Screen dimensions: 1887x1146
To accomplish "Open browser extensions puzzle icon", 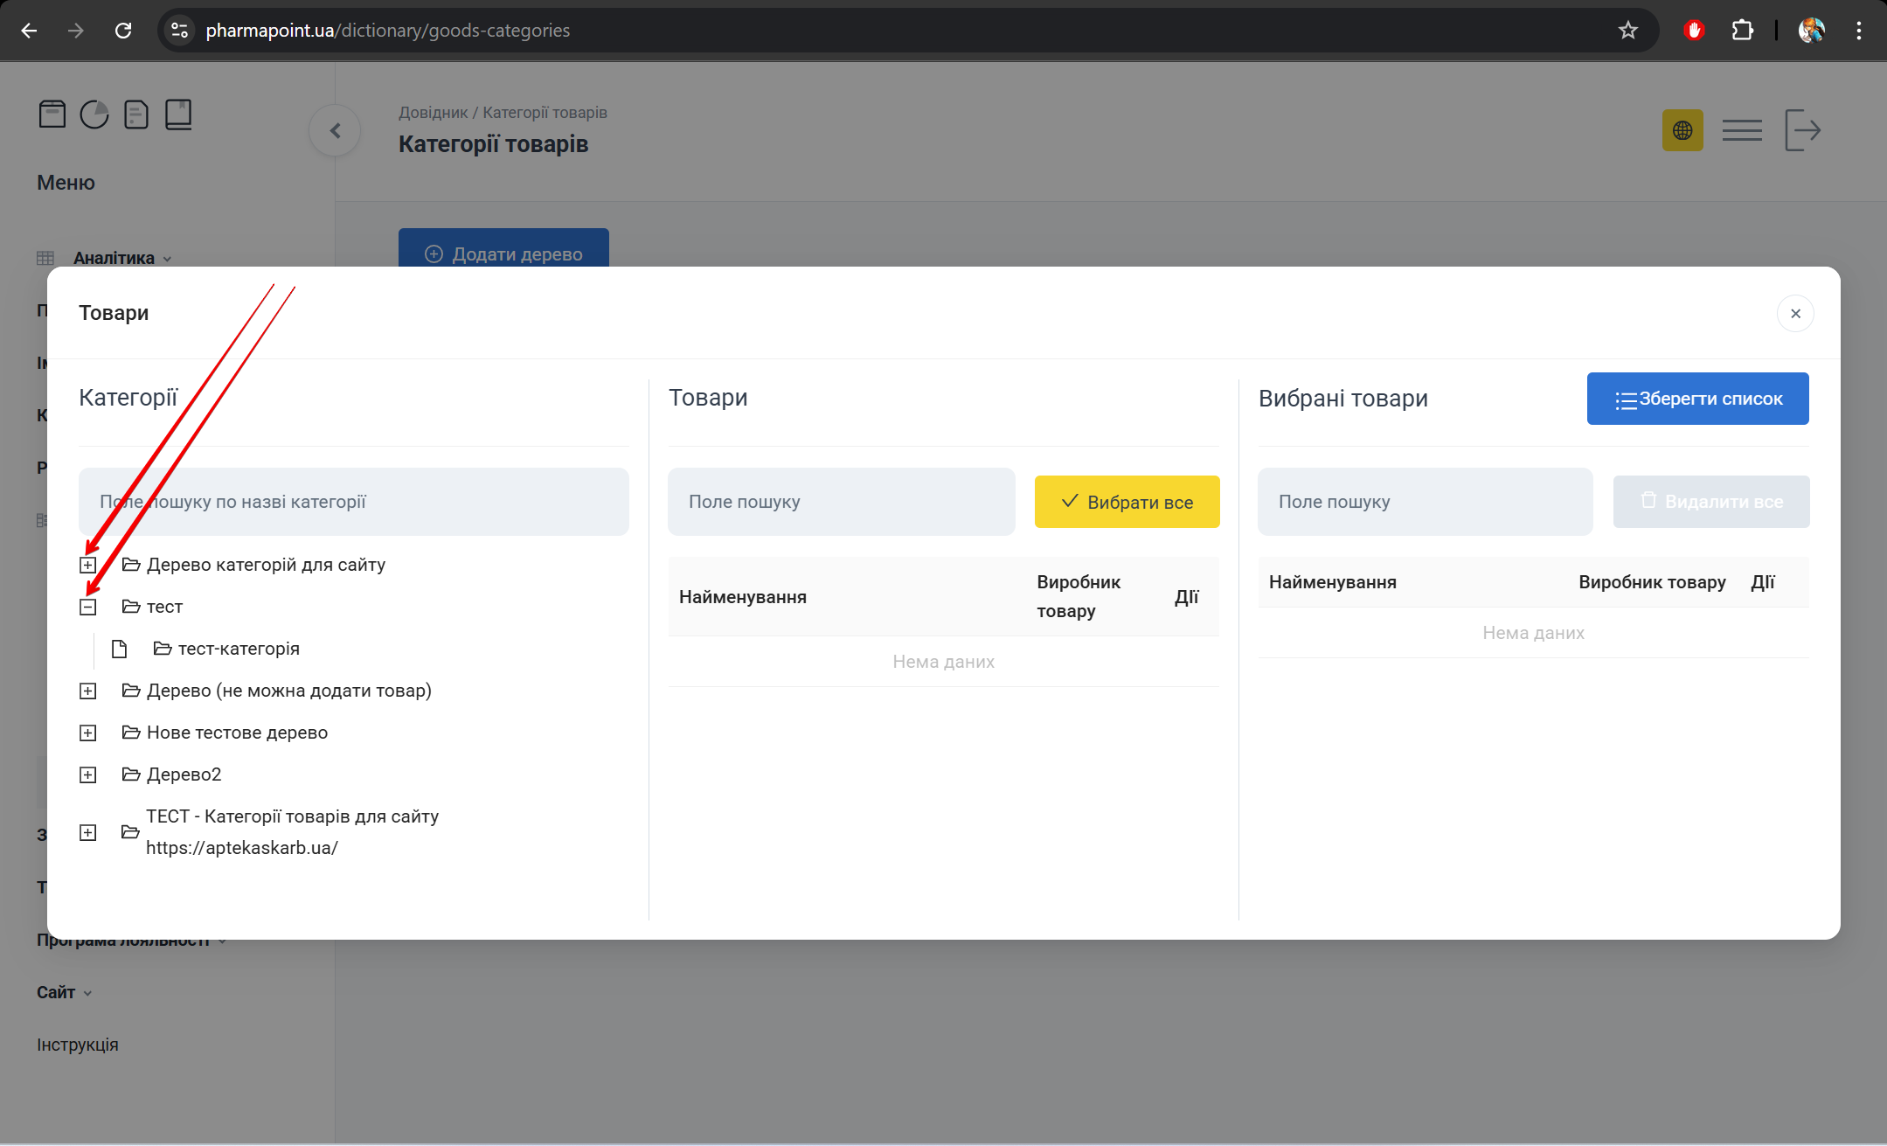I will (1742, 31).
